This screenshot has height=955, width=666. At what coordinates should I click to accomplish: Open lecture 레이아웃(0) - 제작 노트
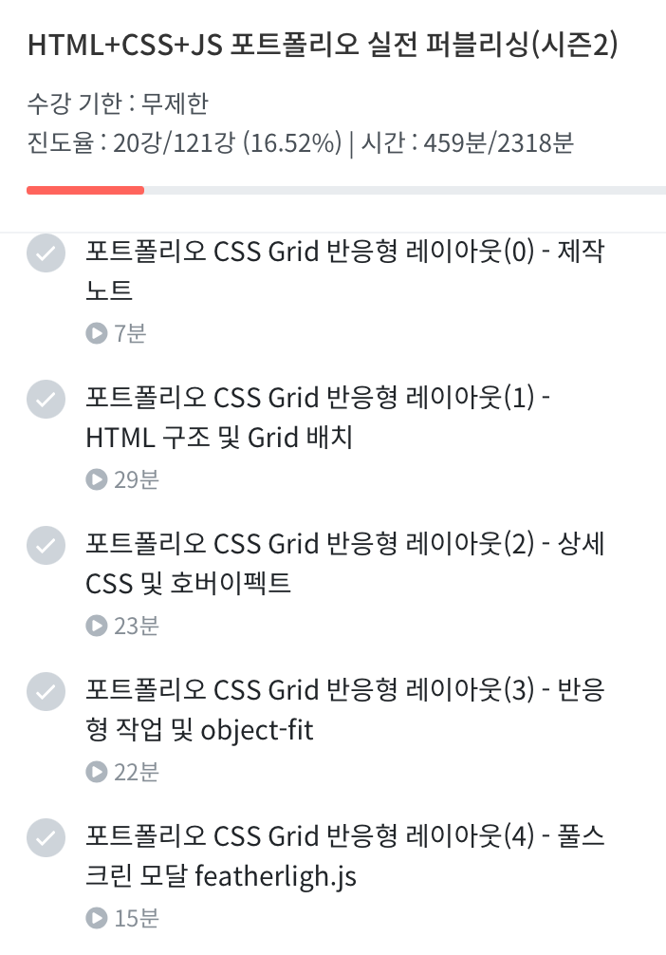pos(344,271)
